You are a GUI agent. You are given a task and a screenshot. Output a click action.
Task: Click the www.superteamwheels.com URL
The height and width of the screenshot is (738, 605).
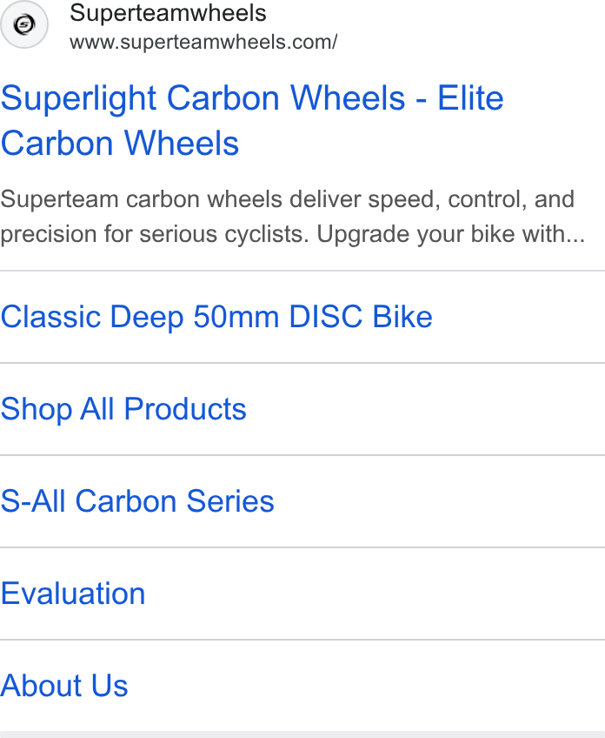203,43
